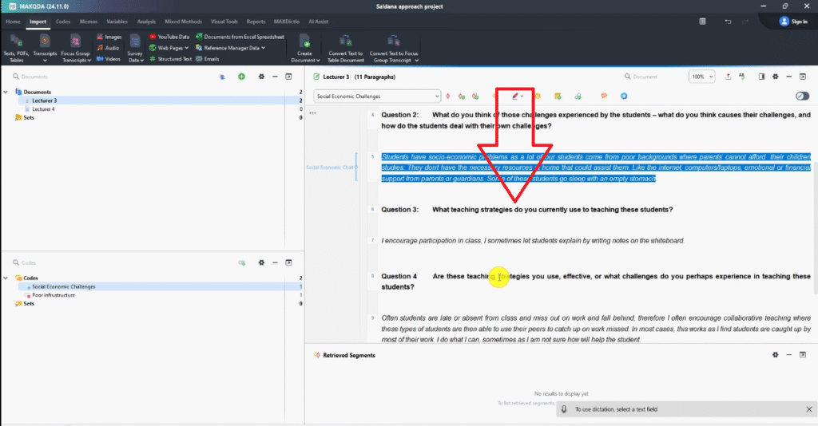Switch to the Codes ribbon tab
The width and height of the screenshot is (818, 426).
[x=63, y=22]
